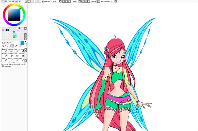Pick the pink swatch in palette
The height and width of the screenshot is (131, 198).
(x=17, y=30)
